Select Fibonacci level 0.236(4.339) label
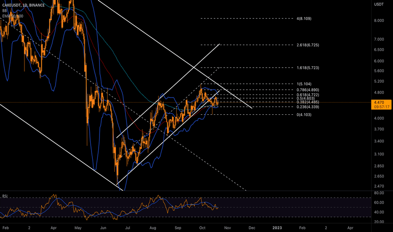 pos(308,107)
